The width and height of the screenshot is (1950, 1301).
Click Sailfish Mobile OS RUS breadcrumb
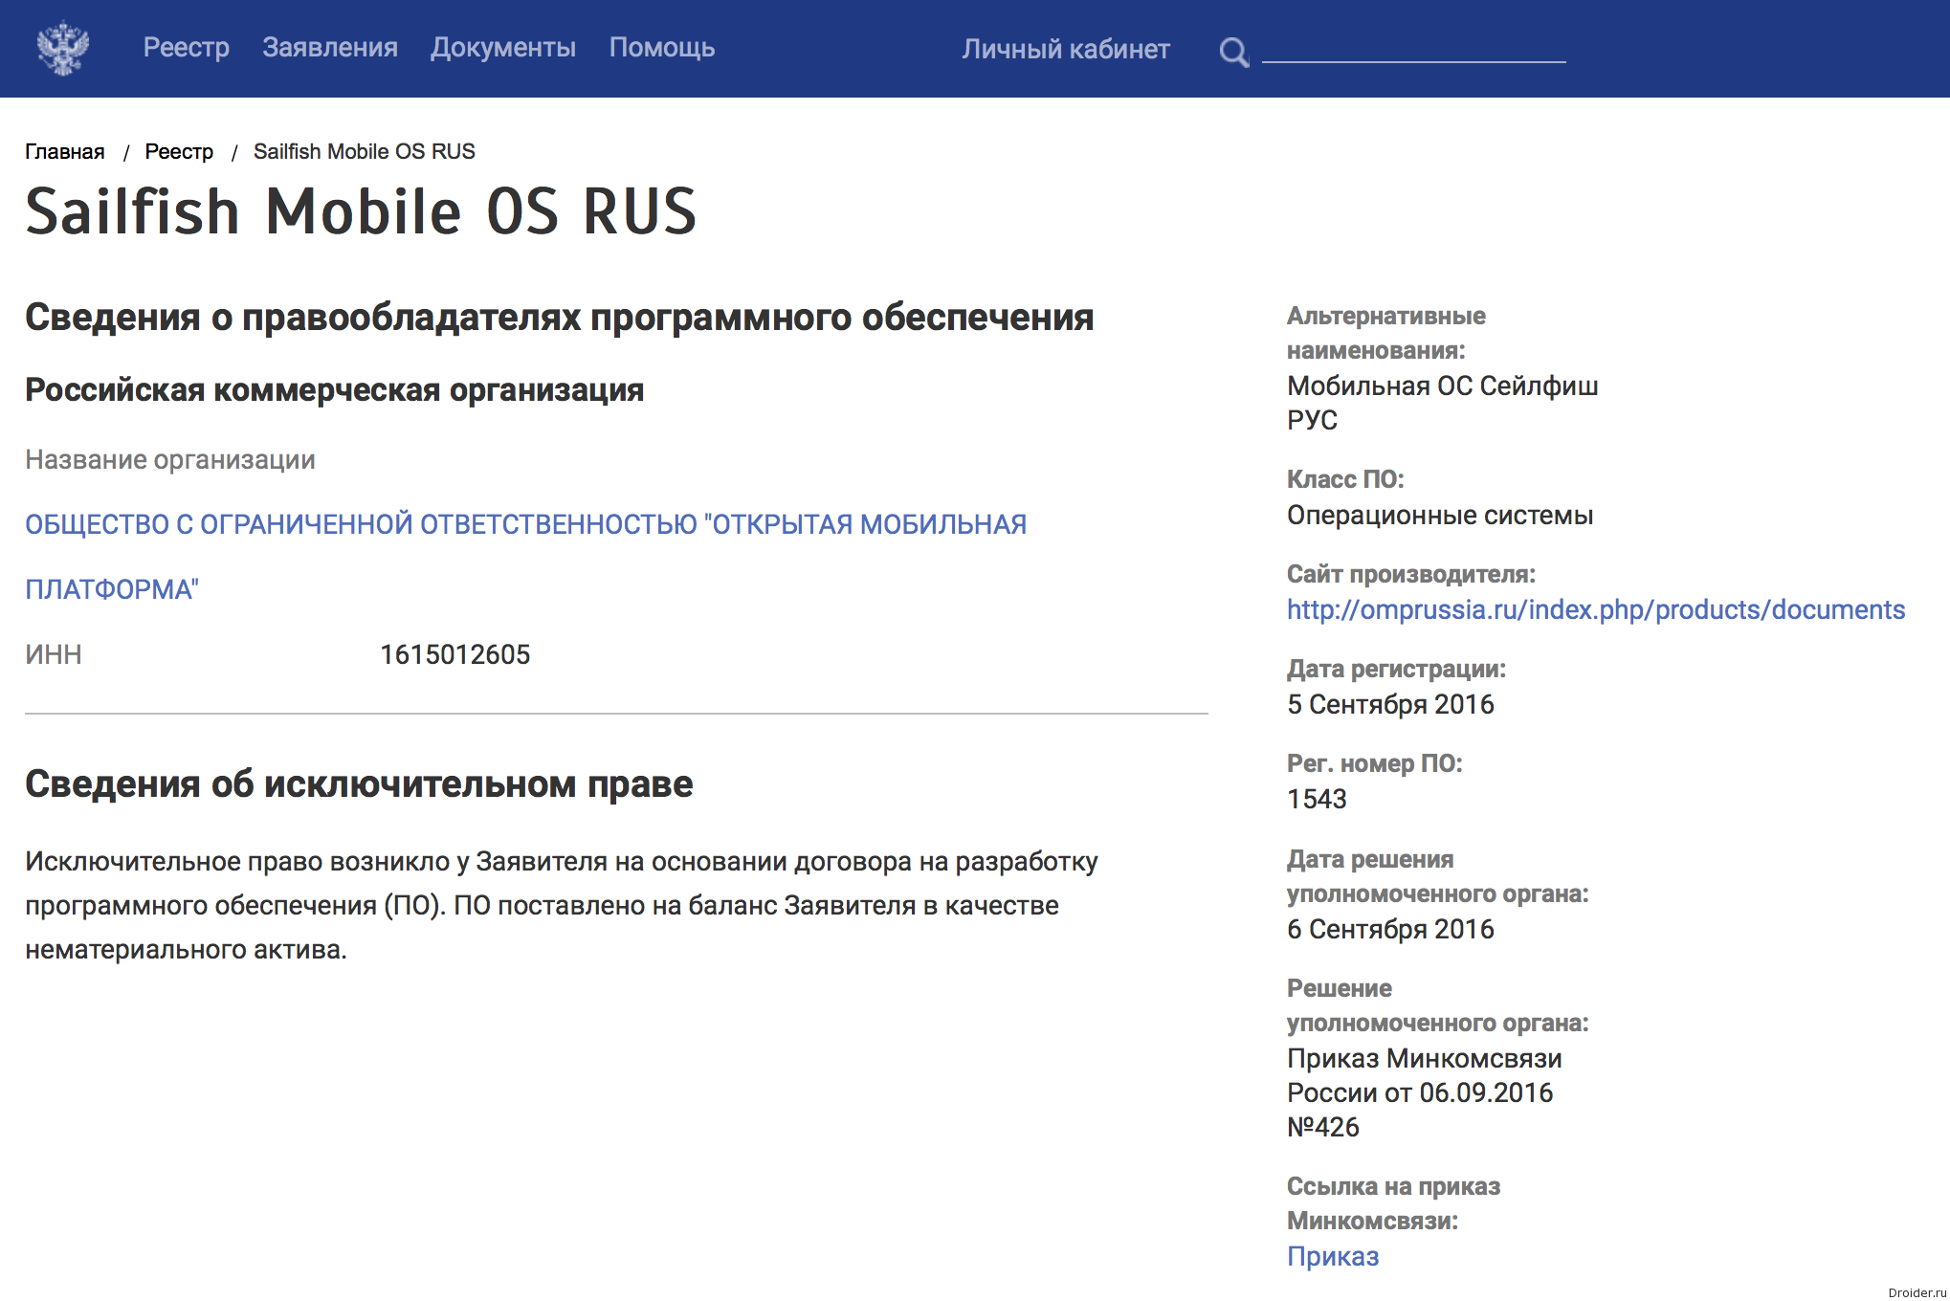[364, 151]
